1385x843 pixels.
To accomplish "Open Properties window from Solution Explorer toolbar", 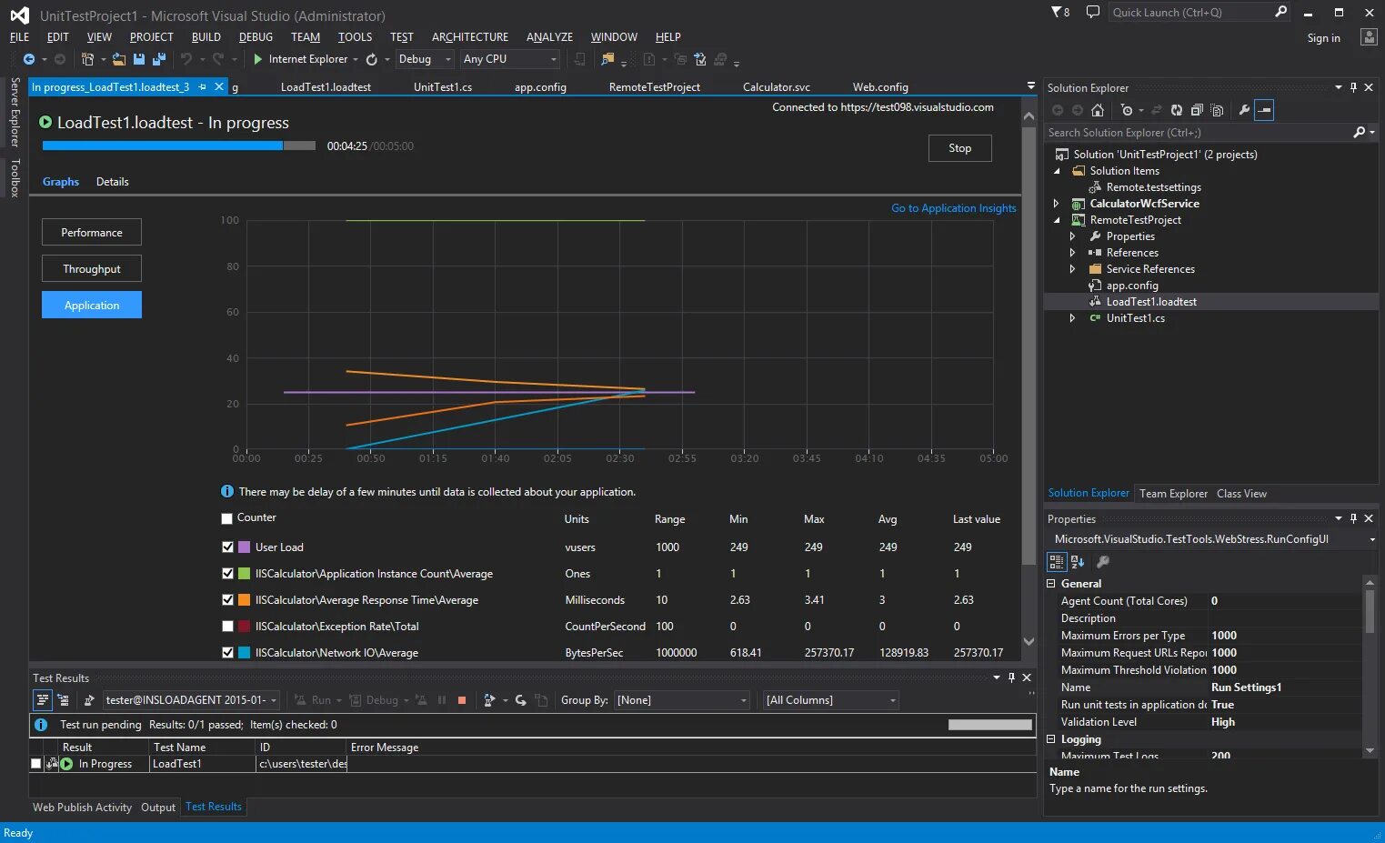I will click(x=1245, y=110).
